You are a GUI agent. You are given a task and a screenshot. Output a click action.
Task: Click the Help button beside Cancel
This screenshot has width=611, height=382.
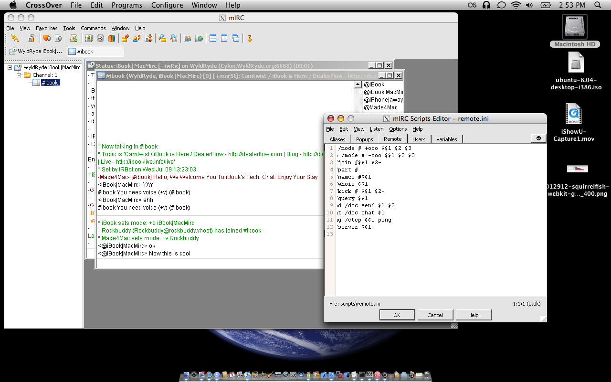coord(473,315)
